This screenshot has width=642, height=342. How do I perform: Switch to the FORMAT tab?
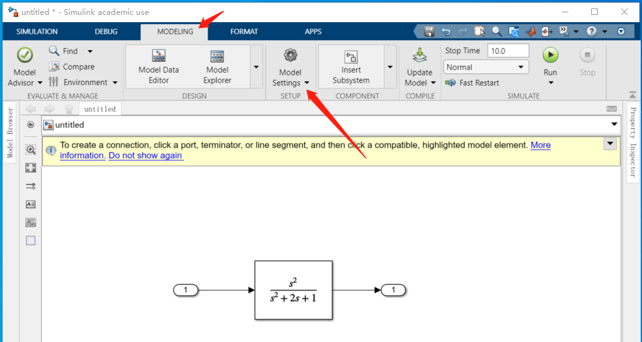click(x=244, y=31)
